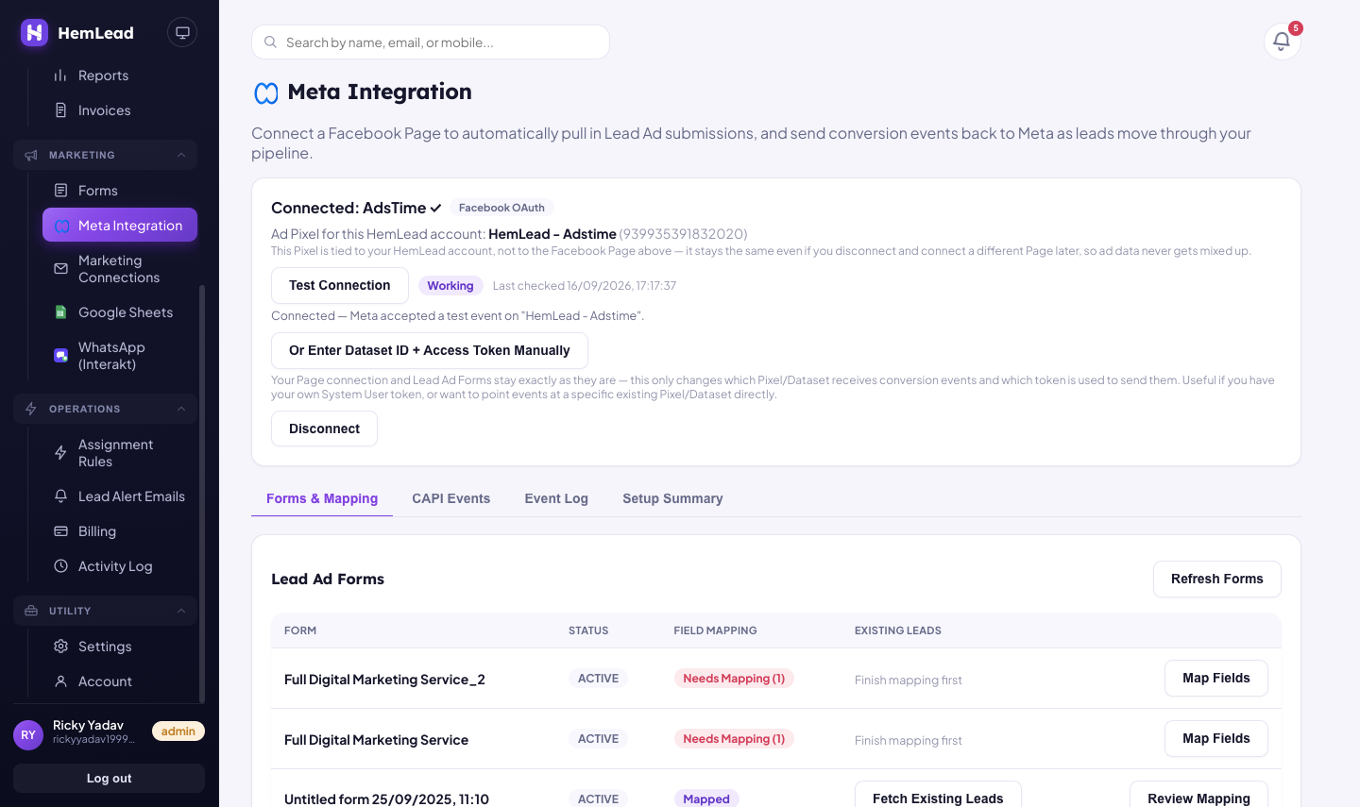
Task: Click the Mapped status badge
Action: [x=706, y=799]
